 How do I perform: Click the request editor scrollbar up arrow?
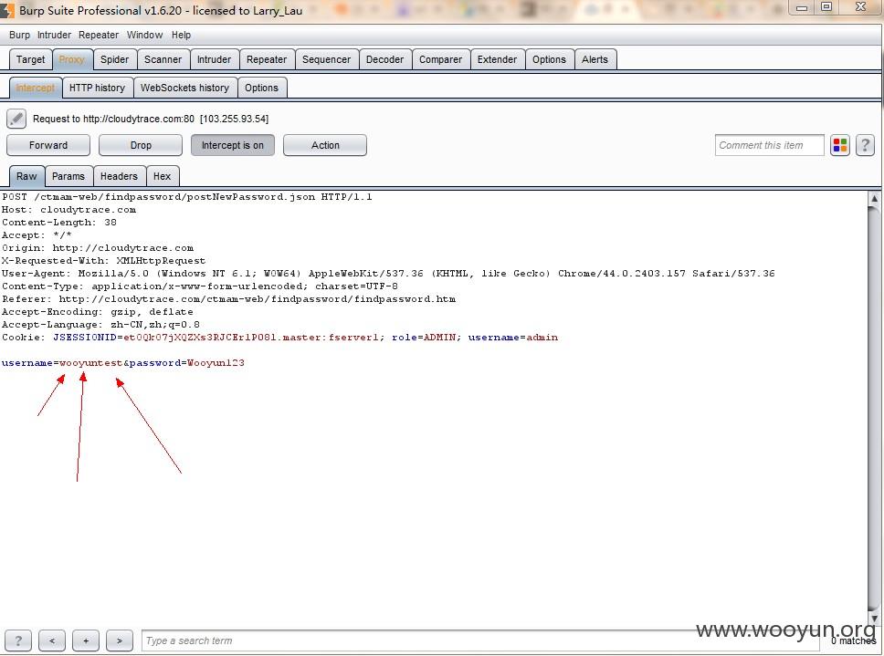click(874, 198)
